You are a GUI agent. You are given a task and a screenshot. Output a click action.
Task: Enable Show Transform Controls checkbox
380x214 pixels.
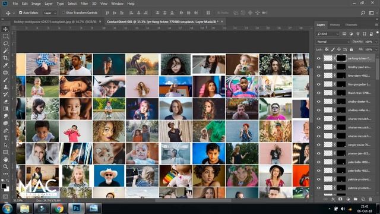tap(64, 12)
